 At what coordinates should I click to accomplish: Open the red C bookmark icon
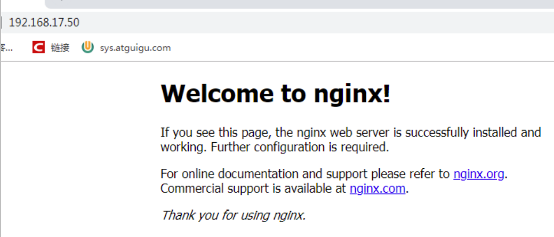[x=38, y=47]
